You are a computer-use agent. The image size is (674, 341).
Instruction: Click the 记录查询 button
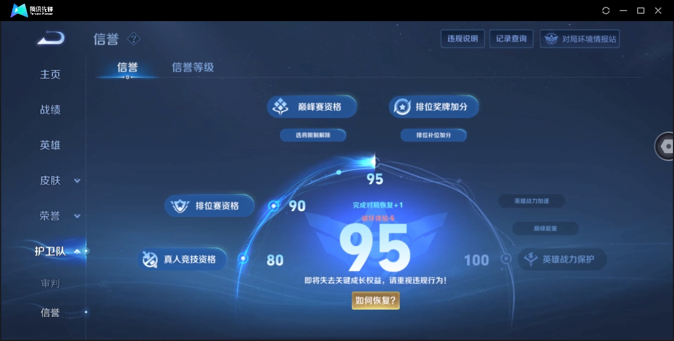coord(511,39)
